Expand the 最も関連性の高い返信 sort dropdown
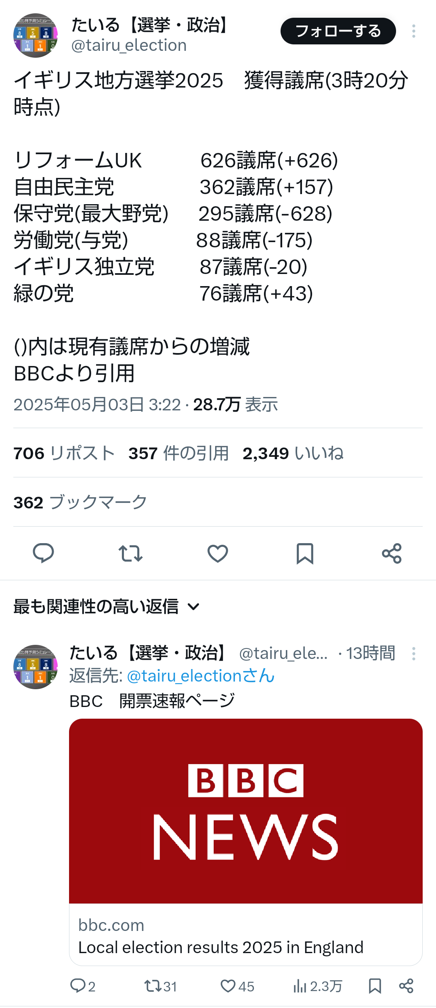 tap(107, 606)
